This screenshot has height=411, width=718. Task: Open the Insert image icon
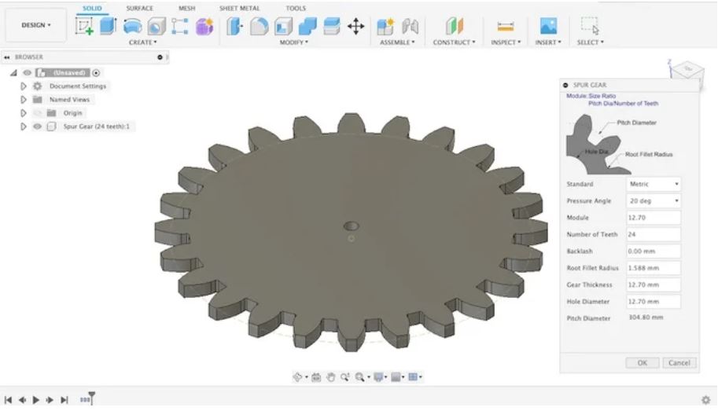point(548,26)
